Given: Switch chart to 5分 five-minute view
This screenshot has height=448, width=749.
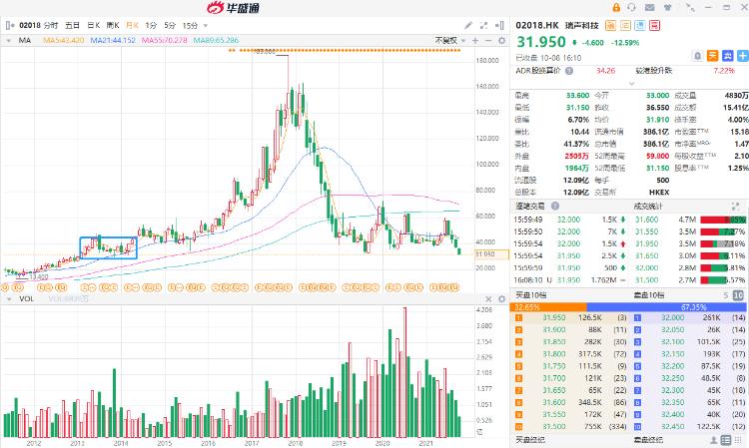Looking at the screenshot, I should [x=170, y=25].
